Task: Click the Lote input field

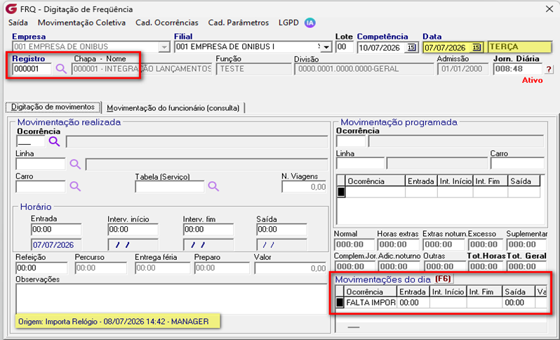Action: (345, 47)
